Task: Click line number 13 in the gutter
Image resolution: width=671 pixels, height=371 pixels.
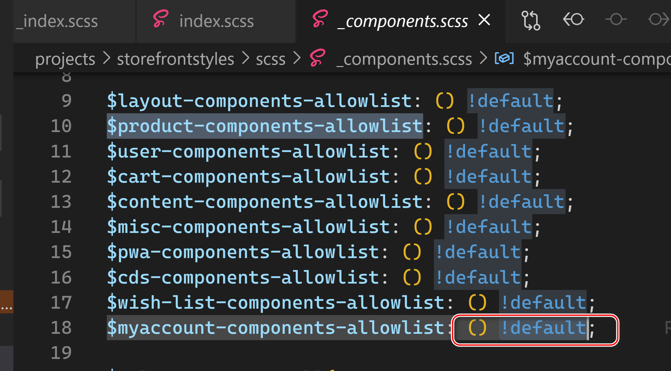Action: click(61, 202)
